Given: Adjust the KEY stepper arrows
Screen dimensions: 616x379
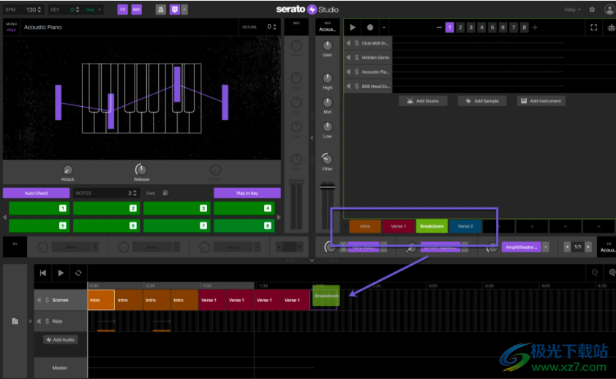Looking at the screenshot, I should pos(78,10).
